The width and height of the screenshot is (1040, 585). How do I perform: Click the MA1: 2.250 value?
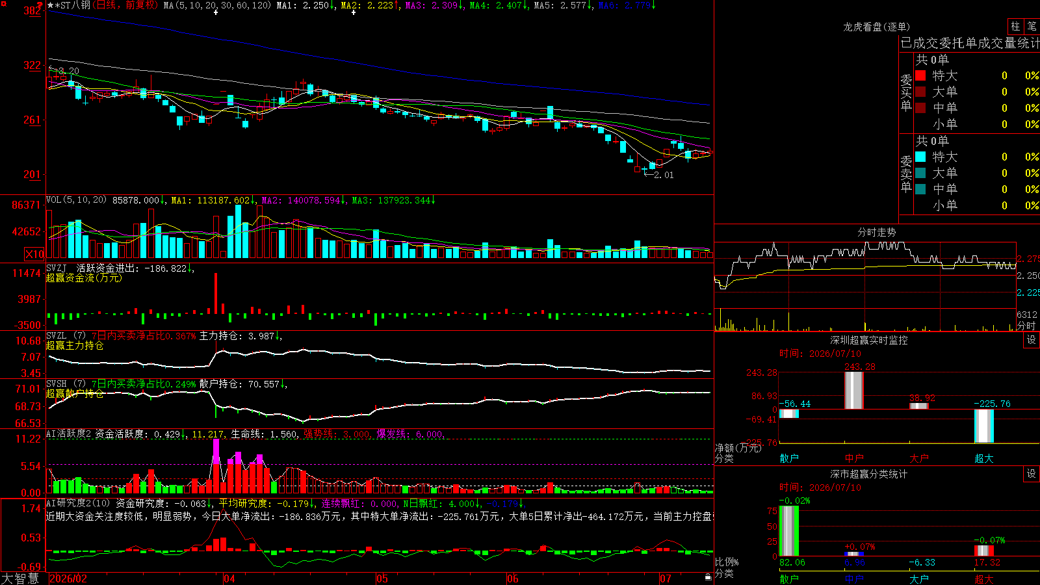305,5
